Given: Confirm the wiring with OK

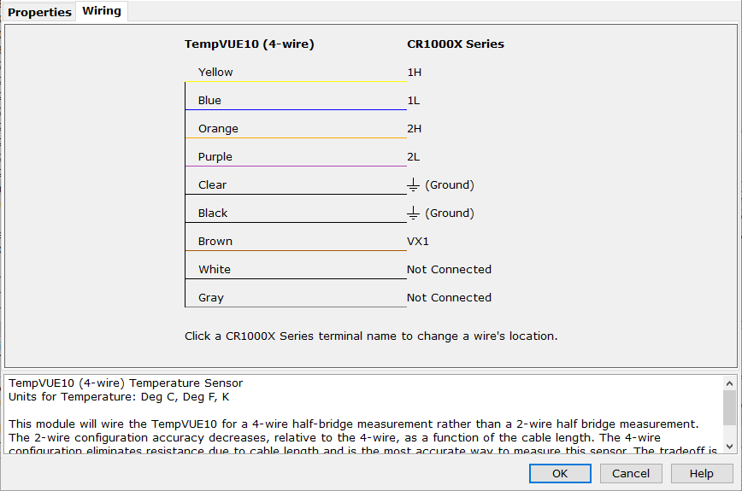Looking at the screenshot, I should [560, 473].
